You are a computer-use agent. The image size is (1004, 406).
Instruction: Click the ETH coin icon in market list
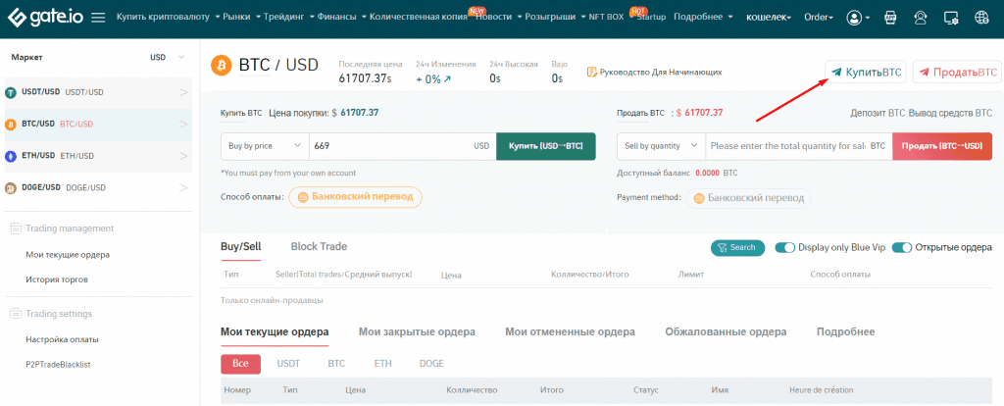10,156
